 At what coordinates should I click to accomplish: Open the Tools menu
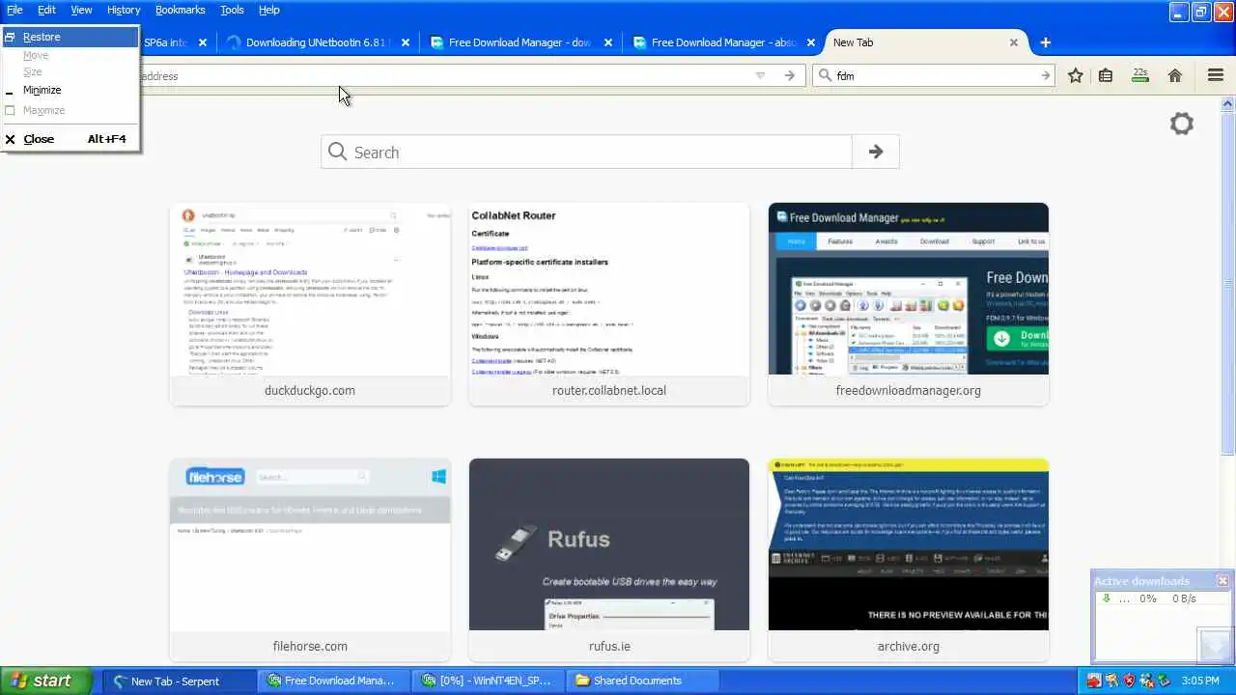[232, 10]
